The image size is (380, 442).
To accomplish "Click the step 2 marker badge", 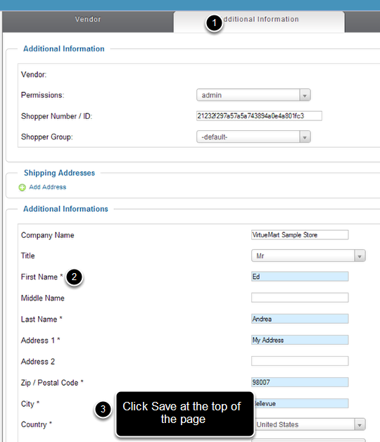I will tap(74, 277).
